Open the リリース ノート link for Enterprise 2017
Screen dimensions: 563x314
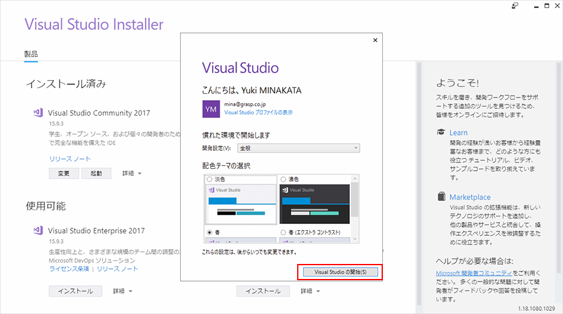click(x=118, y=269)
